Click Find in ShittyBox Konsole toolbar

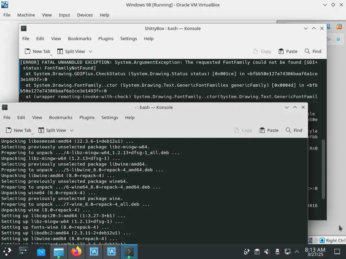[x=313, y=51]
